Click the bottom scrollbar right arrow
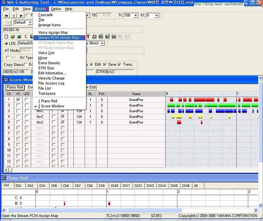263x221 pixels. click(256, 210)
